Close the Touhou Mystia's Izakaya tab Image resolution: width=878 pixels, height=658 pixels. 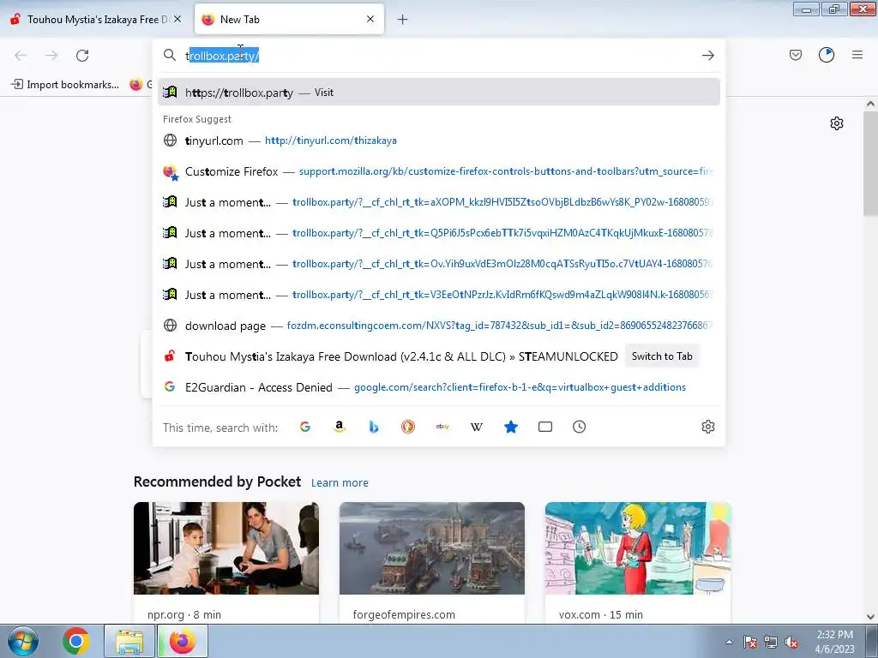click(x=177, y=19)
